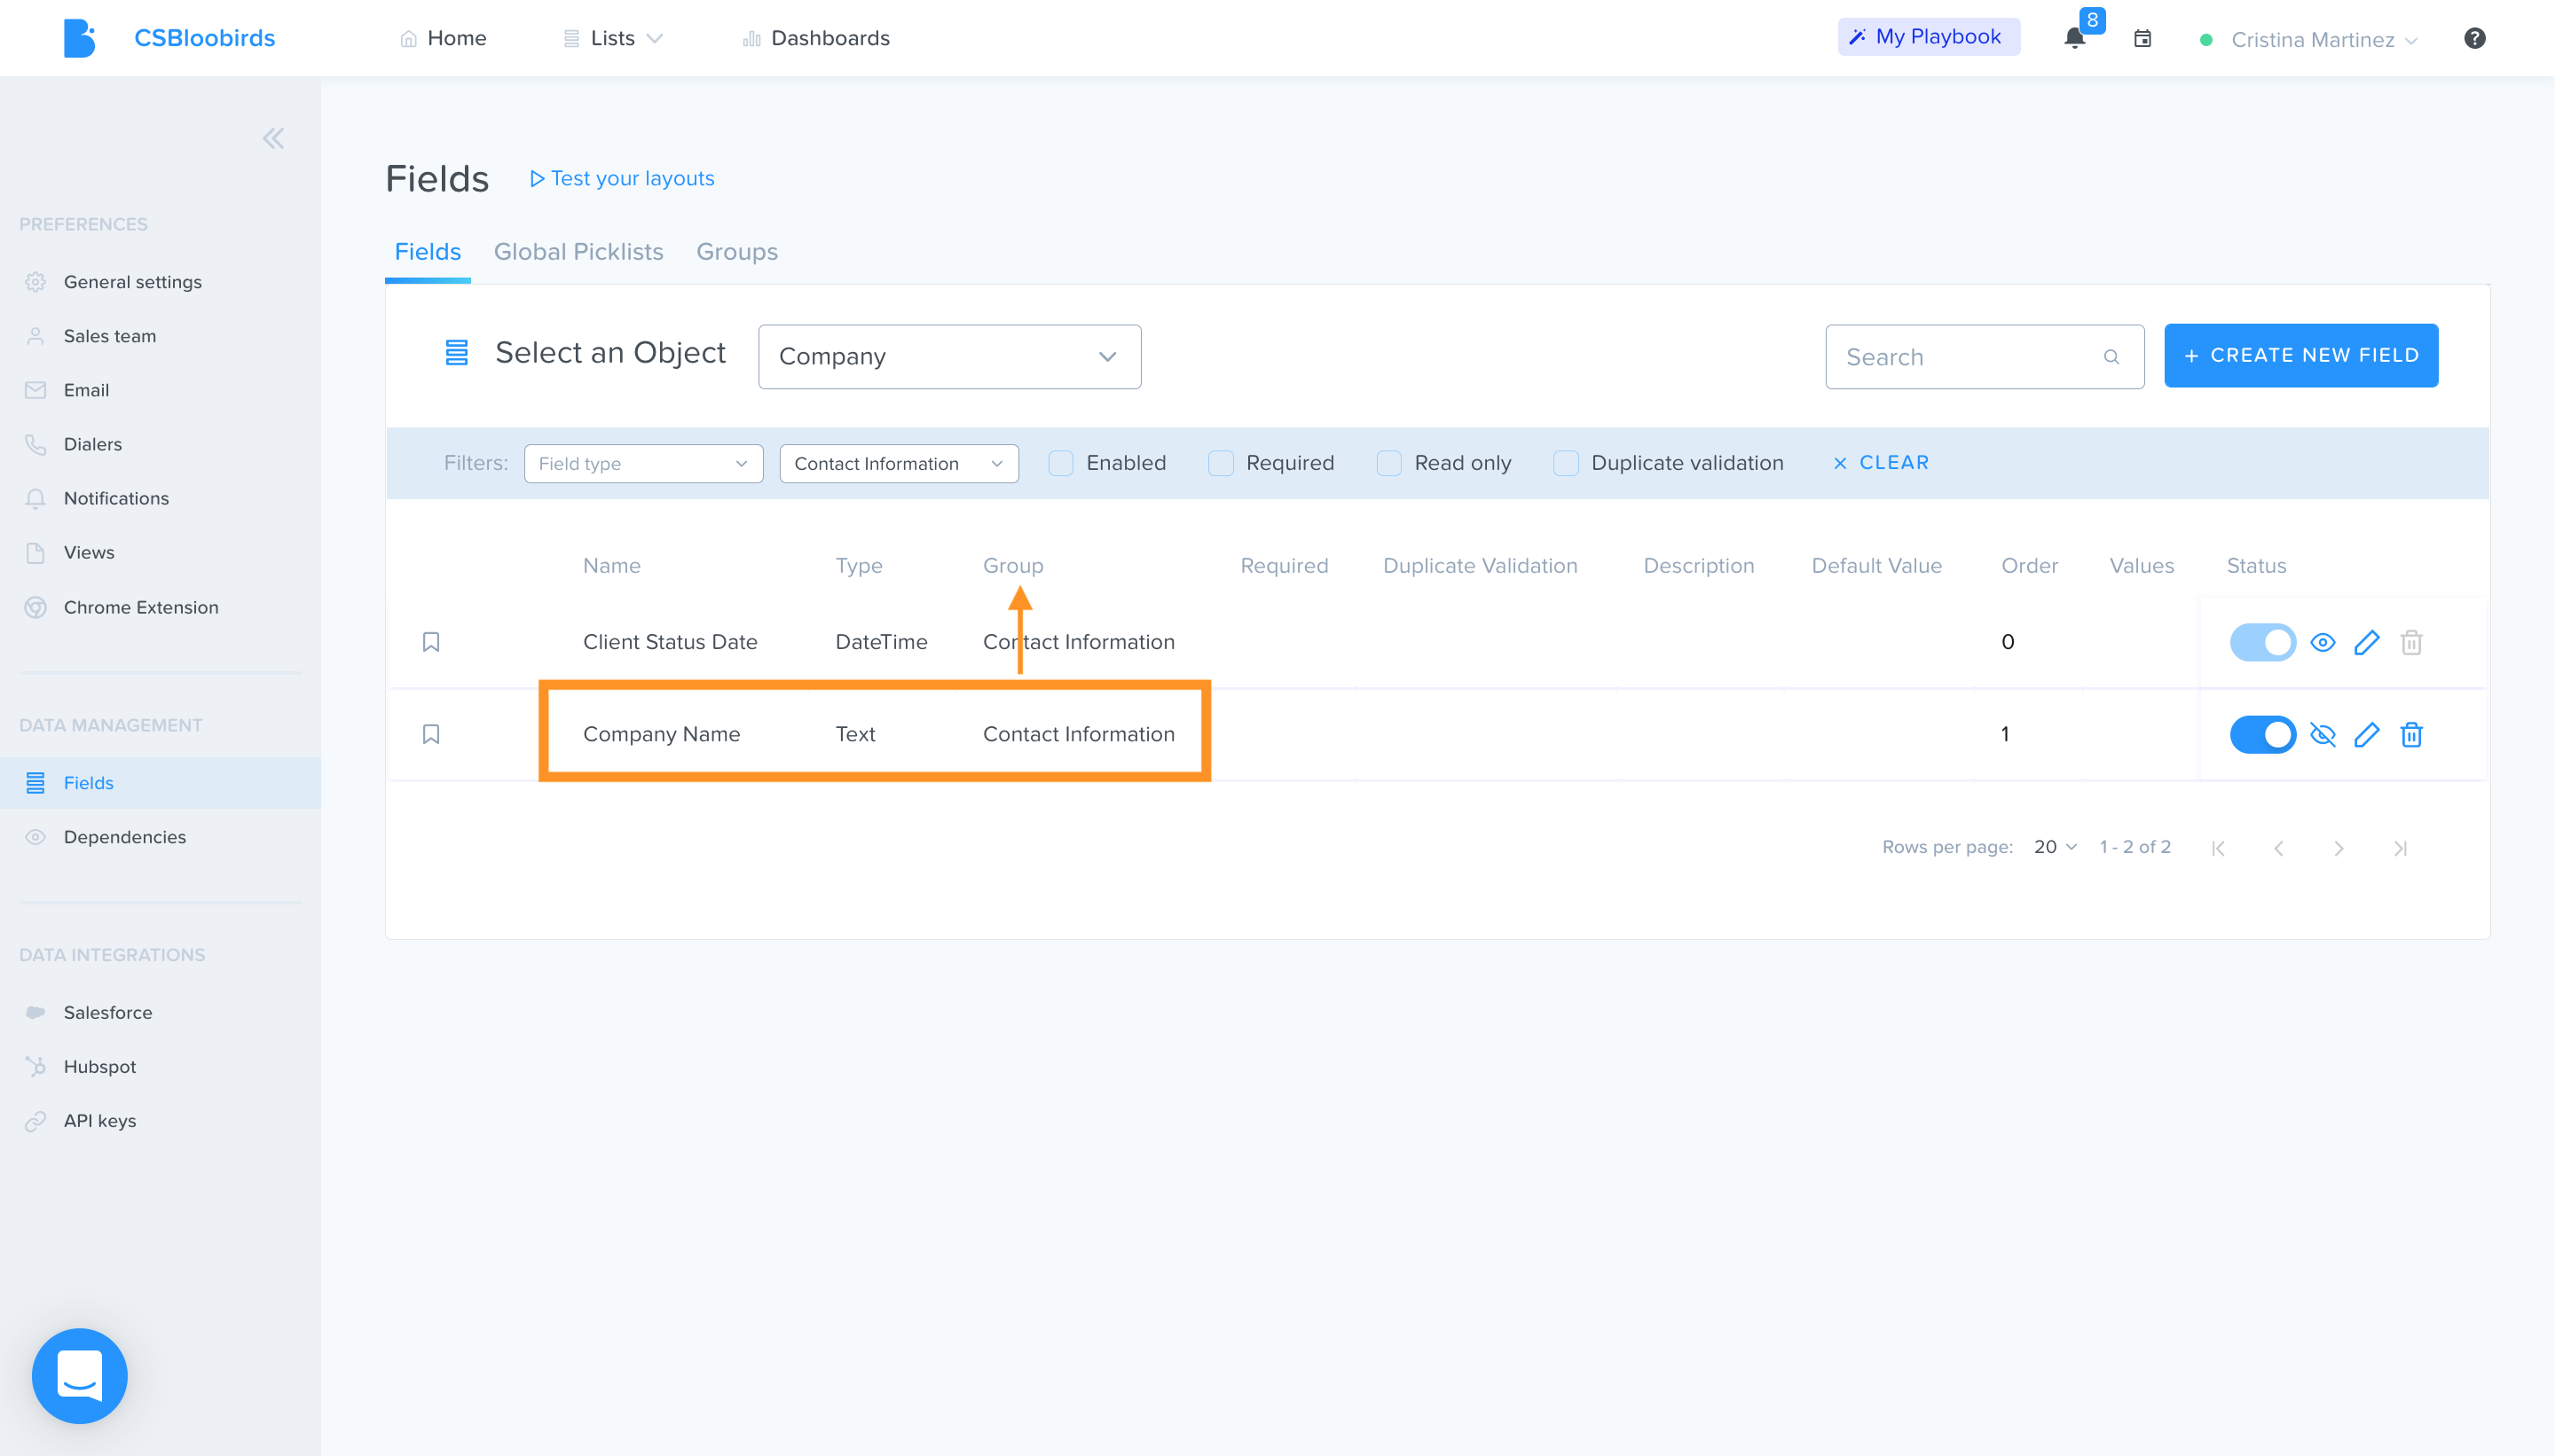This screenshot has height=1456, width=2555.
Task: Toggle Client Status Date status switch
Action: (x=2262, y=642)
